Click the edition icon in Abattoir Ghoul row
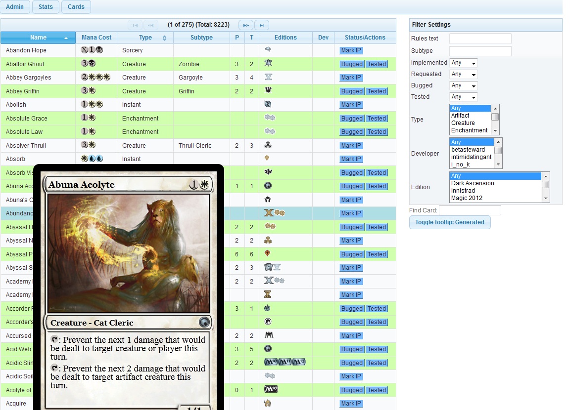 tap(268, 64)
